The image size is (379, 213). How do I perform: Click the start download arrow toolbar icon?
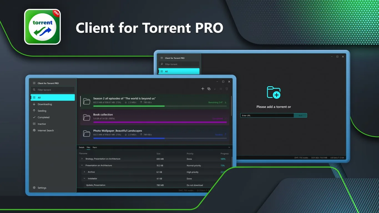pos(215,89)
